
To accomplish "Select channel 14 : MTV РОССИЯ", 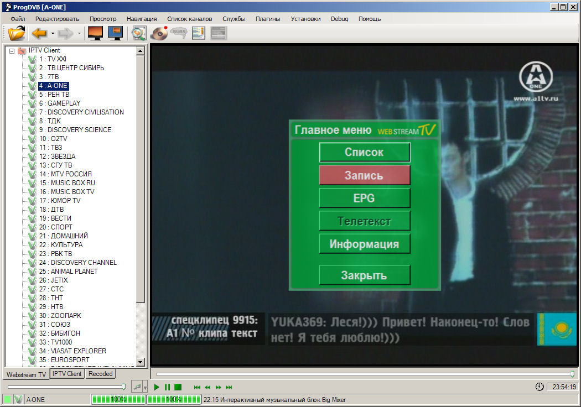I will (66, 174).
